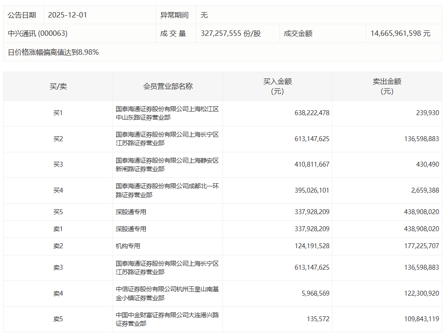Select the 上海松江区中山东路证券营业部 broker name
This screenshot has width=444, height=336.
pos(167,113)
